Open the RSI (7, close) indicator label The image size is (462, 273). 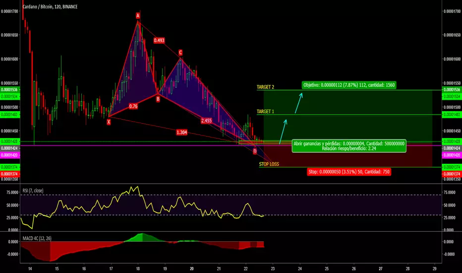pyautogui.click(x=33, y=191)
